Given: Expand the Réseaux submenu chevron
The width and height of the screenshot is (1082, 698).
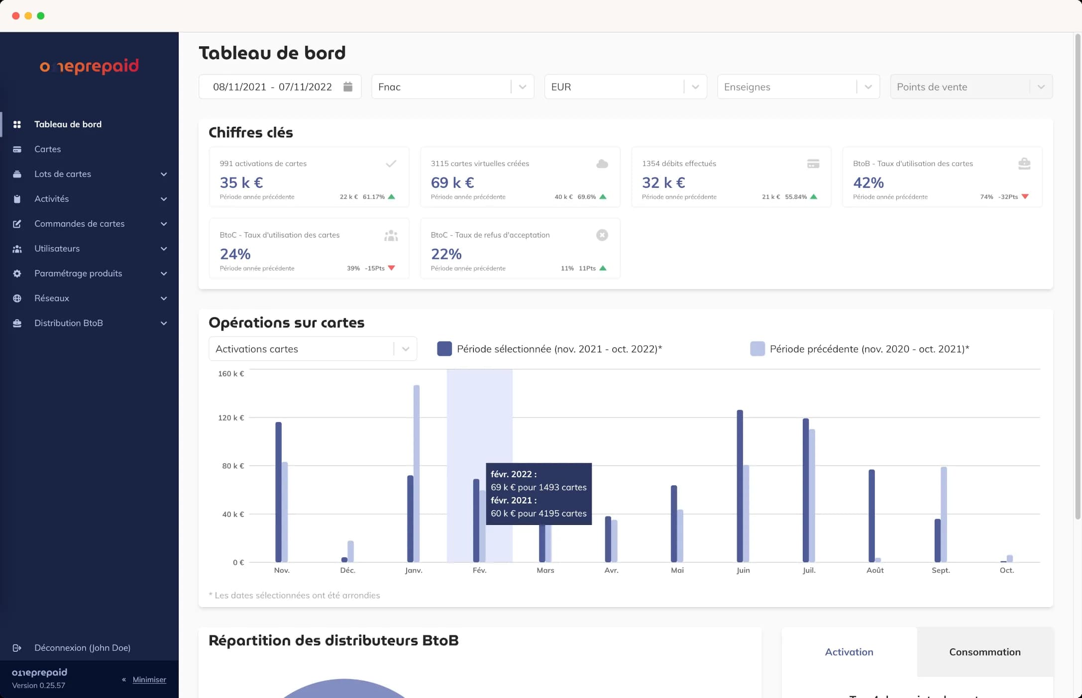Looking at the screenshot, I should click(164, 298).
